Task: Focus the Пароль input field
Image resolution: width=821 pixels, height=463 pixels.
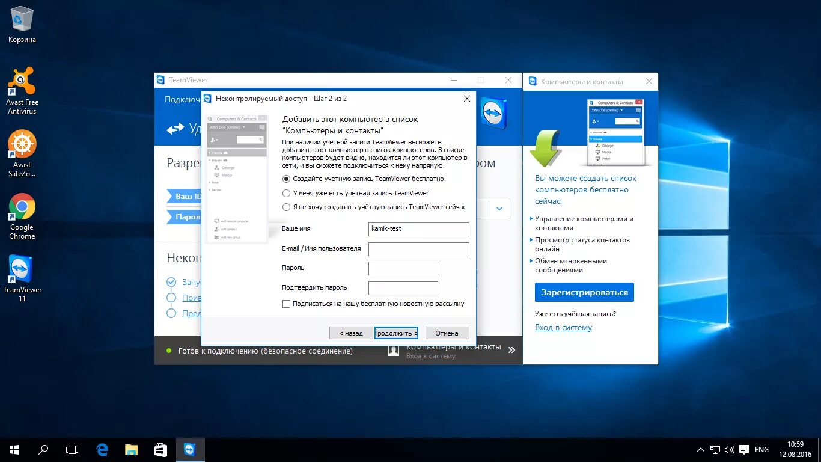Action: point(403,268)
